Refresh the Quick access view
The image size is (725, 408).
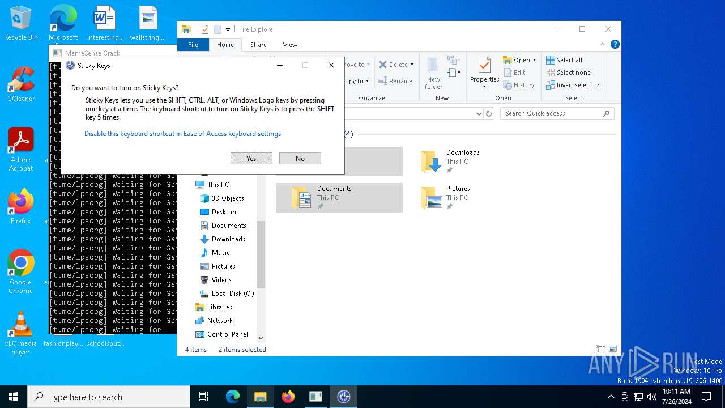tap(489, 113)
